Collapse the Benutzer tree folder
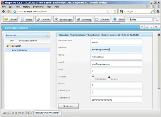161x117 pixels. coord(7,46)
